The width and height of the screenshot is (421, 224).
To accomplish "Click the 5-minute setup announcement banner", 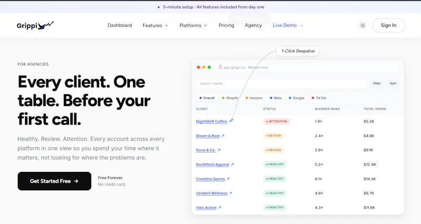I will 210,7.
